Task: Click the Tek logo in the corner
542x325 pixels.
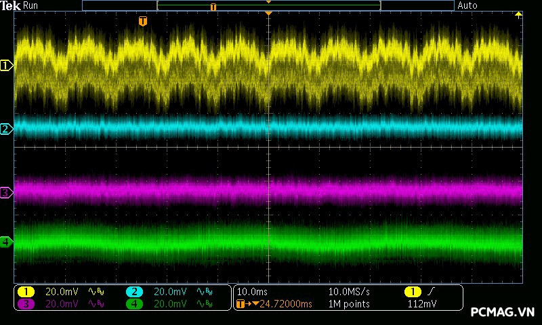Action: [x=11, y=5]
